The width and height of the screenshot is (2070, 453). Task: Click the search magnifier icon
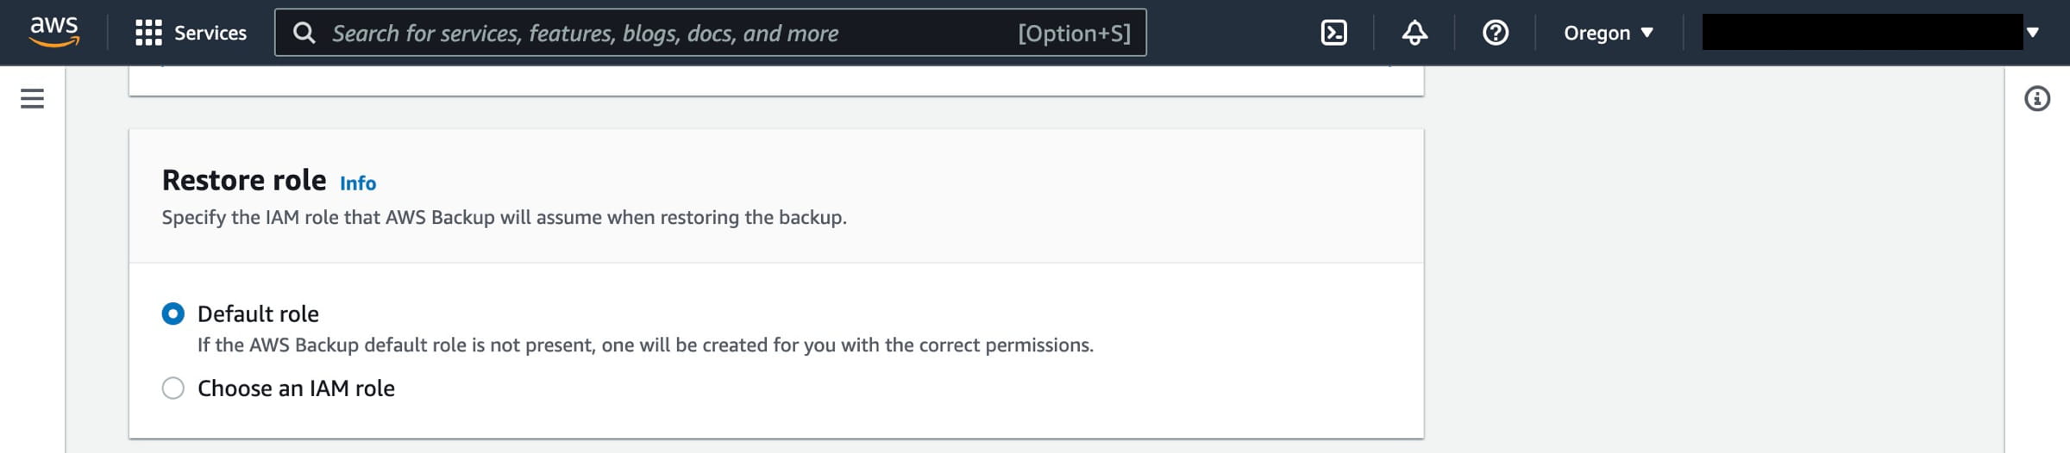coord(304,33)
